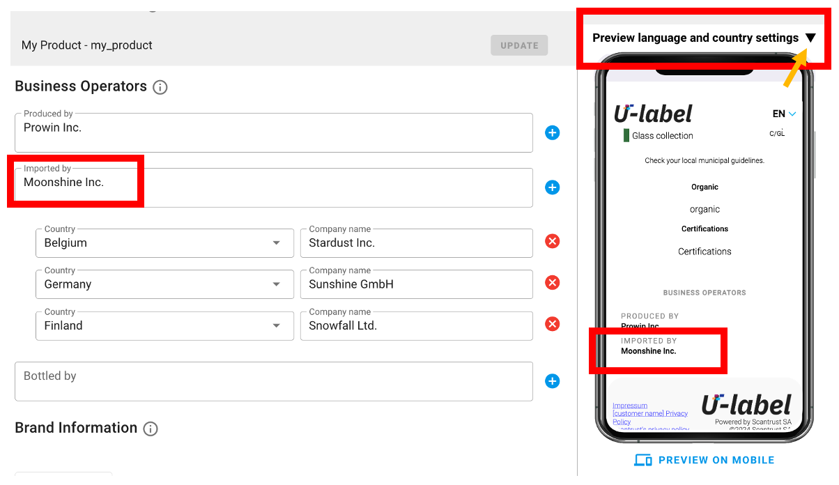This screenshot has width=839, height=485.
Task: Remove the Germany Sunshine GmbH row
Action: pos(553,282)
